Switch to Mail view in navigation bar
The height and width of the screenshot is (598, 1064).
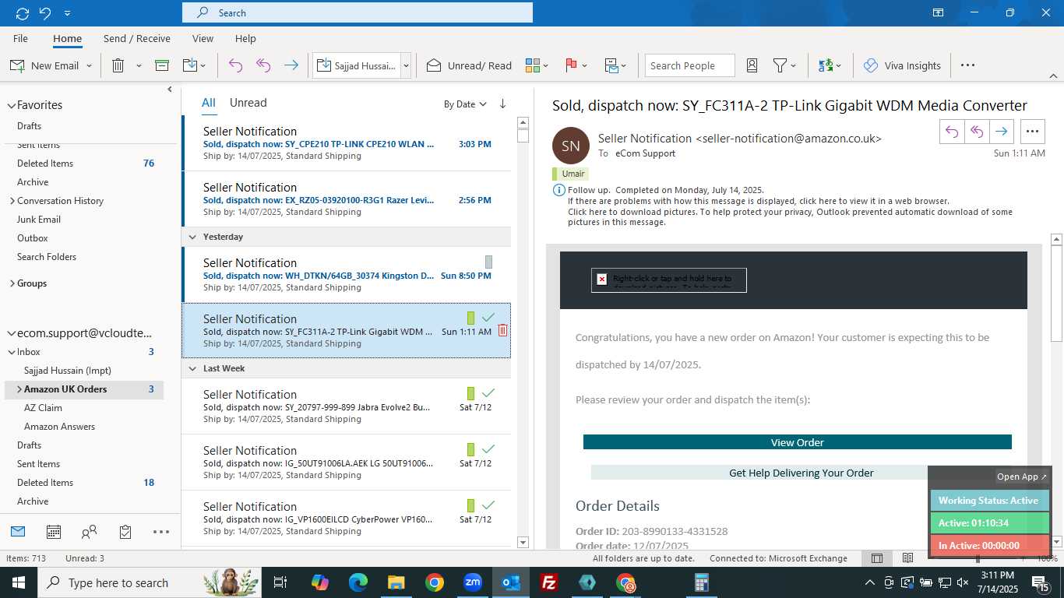pyautogui.click(x=18, y=532)
